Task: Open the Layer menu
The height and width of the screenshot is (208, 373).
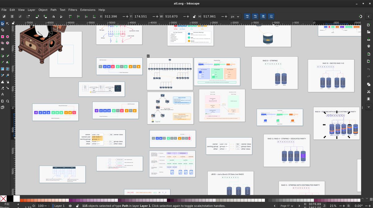Action: pyautogui.click(x=31, y=10)
